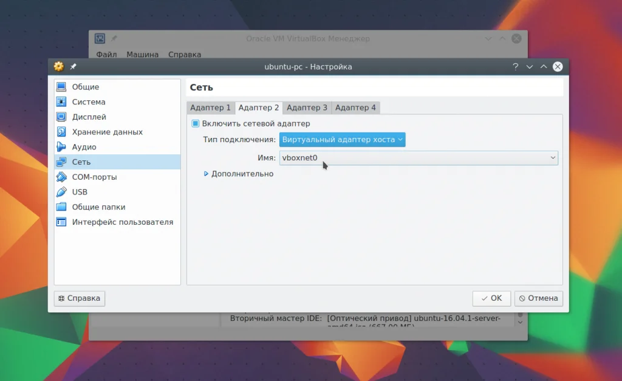Click the monitor icon next to Общие

click(x=61, y=86)
